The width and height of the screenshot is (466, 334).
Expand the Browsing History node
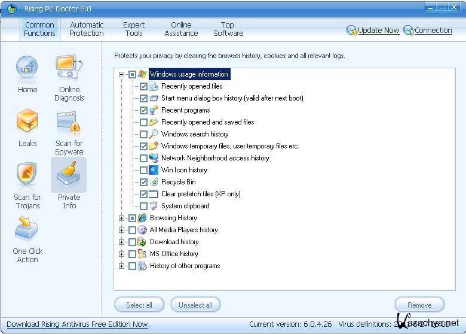click(x=122, y=218)
